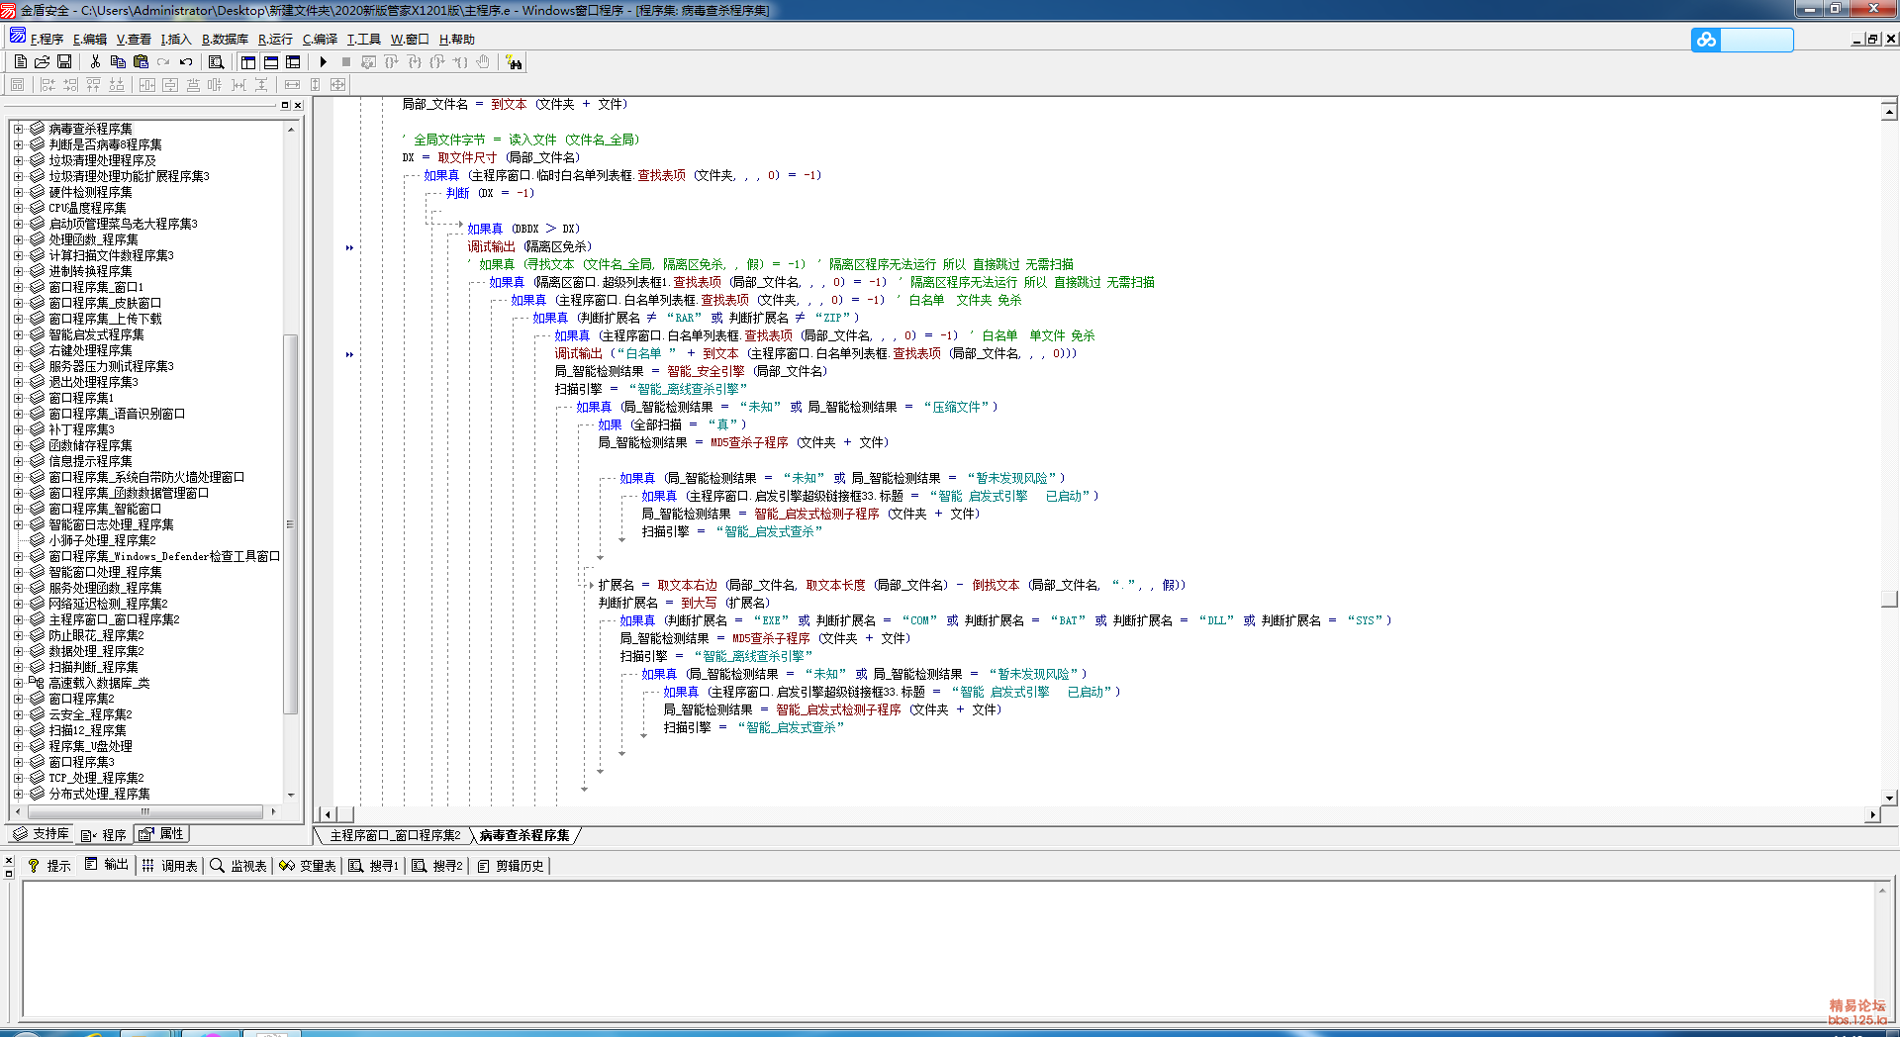Expand the 进制转换程序集 tree node
This screenshot has width=1900, height=1037.
(18, 271)
